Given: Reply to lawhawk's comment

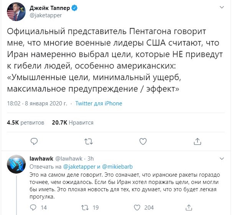Looking at the screenshot, I should 33,207.
